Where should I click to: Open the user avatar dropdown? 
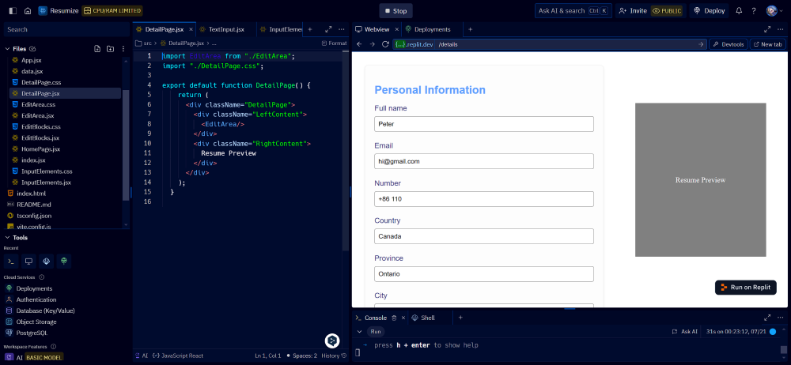[773, 11]
